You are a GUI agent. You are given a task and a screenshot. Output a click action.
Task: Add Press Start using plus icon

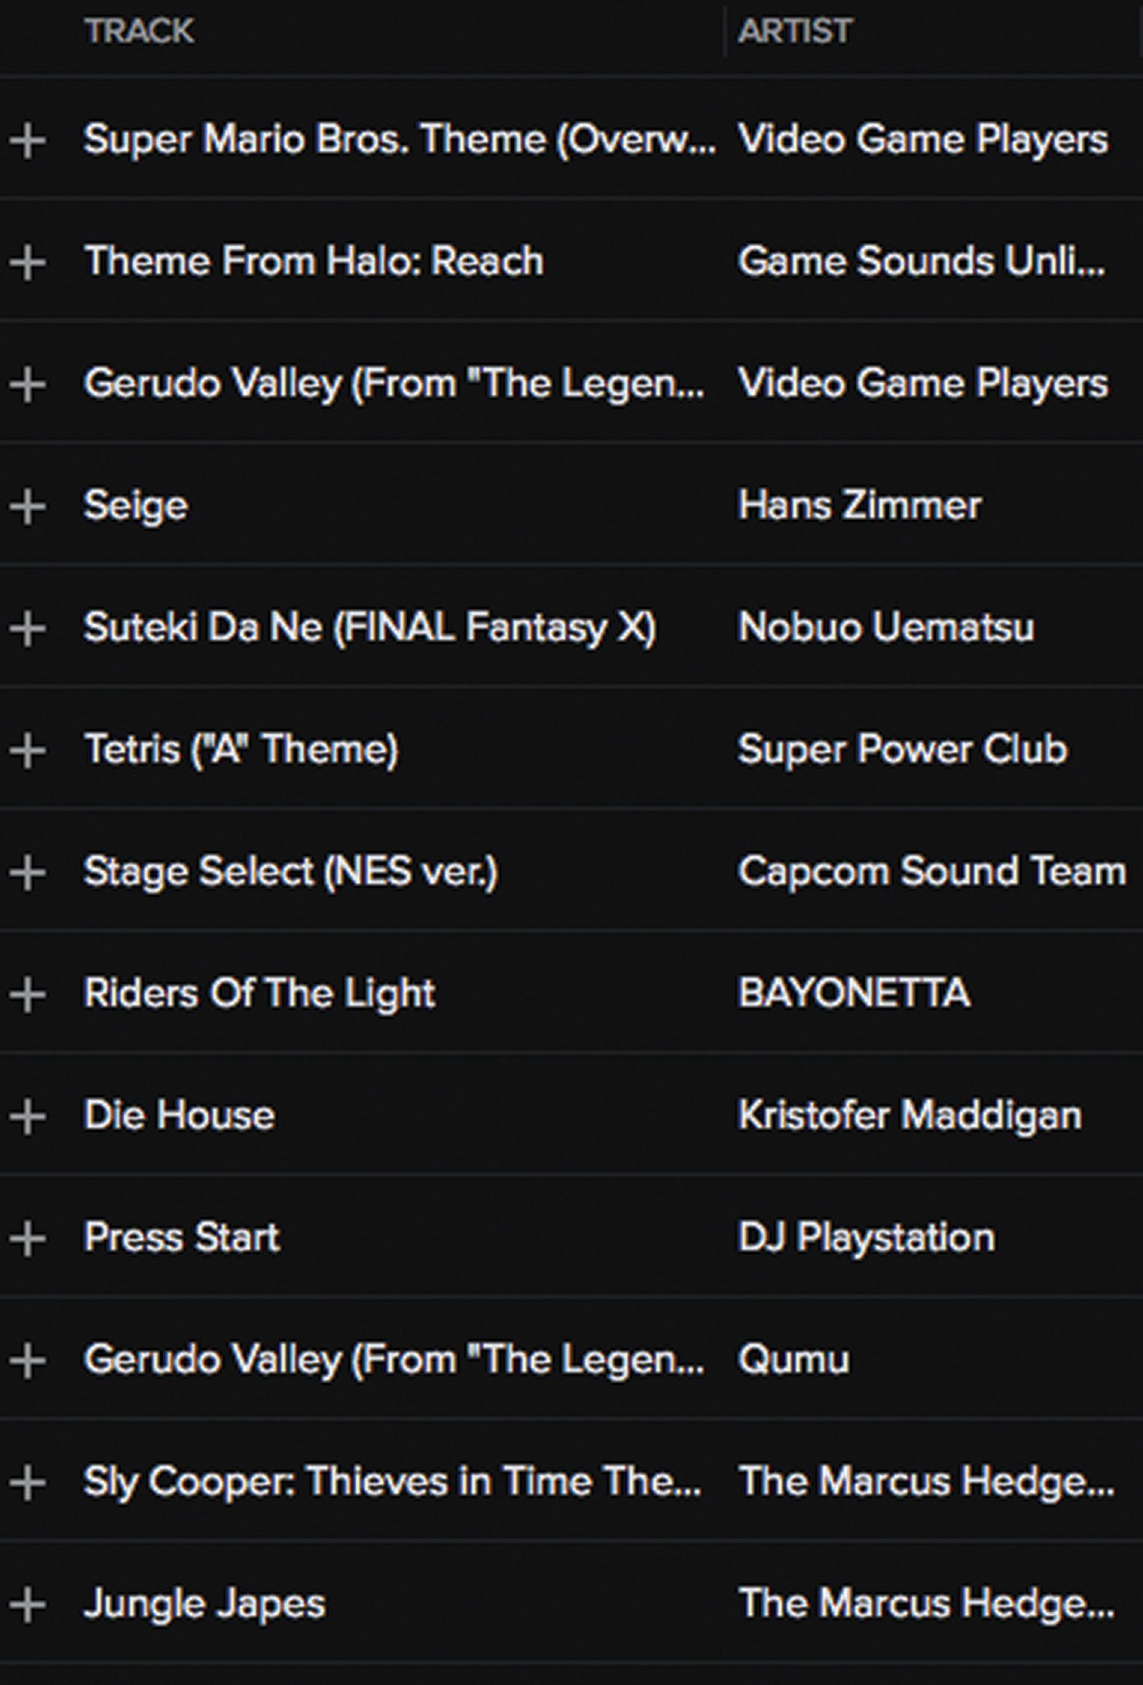pyautogui.click(x=28, y=1237)
